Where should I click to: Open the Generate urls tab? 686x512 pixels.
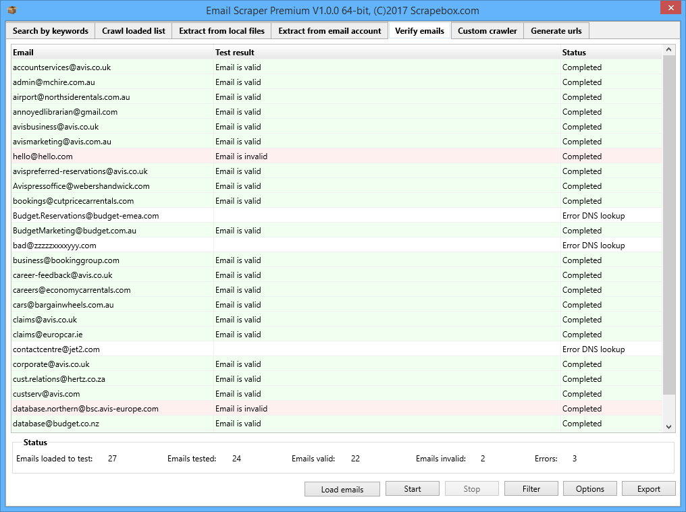[556, 31]
